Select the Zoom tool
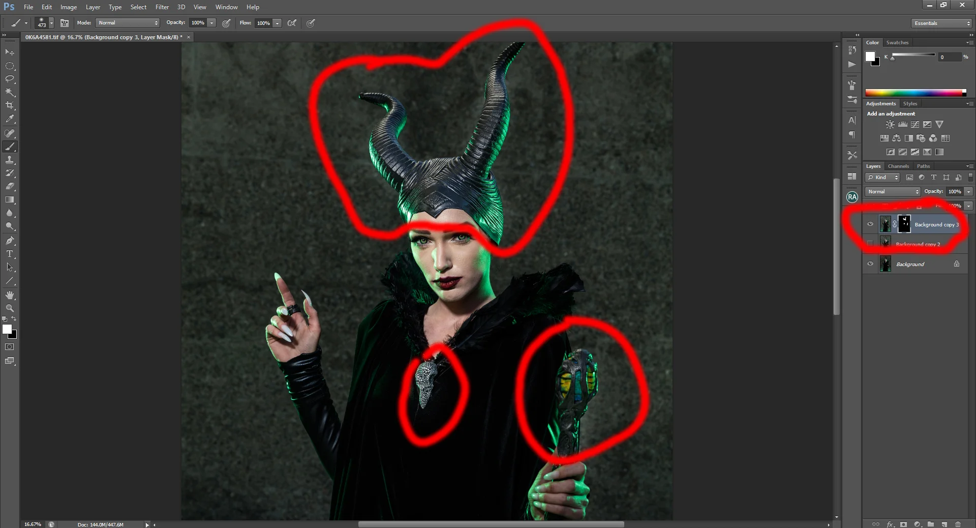 [x=10, y=308]
